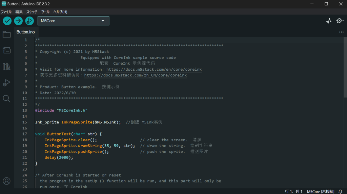Image resolution: width=347 pixels, height=194 pixels.
Task: Select the Button.ino tab
Action: click(x=26, y=32)
